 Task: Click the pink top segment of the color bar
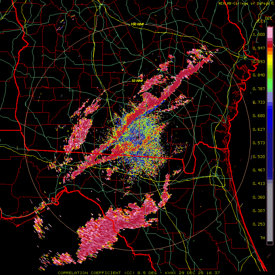(270, 33)
